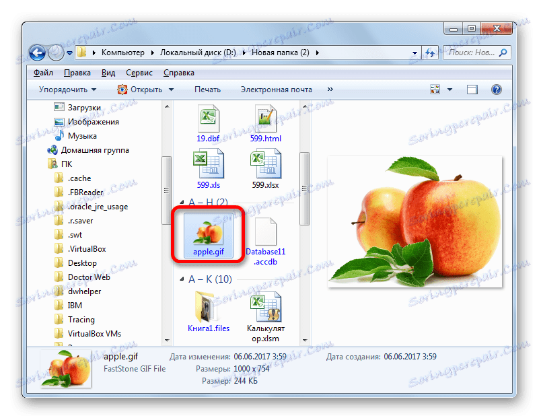Viewport: 539px width, 420px height.
Task: Open the Упорядочить dropdown
Action: (67, 90)
